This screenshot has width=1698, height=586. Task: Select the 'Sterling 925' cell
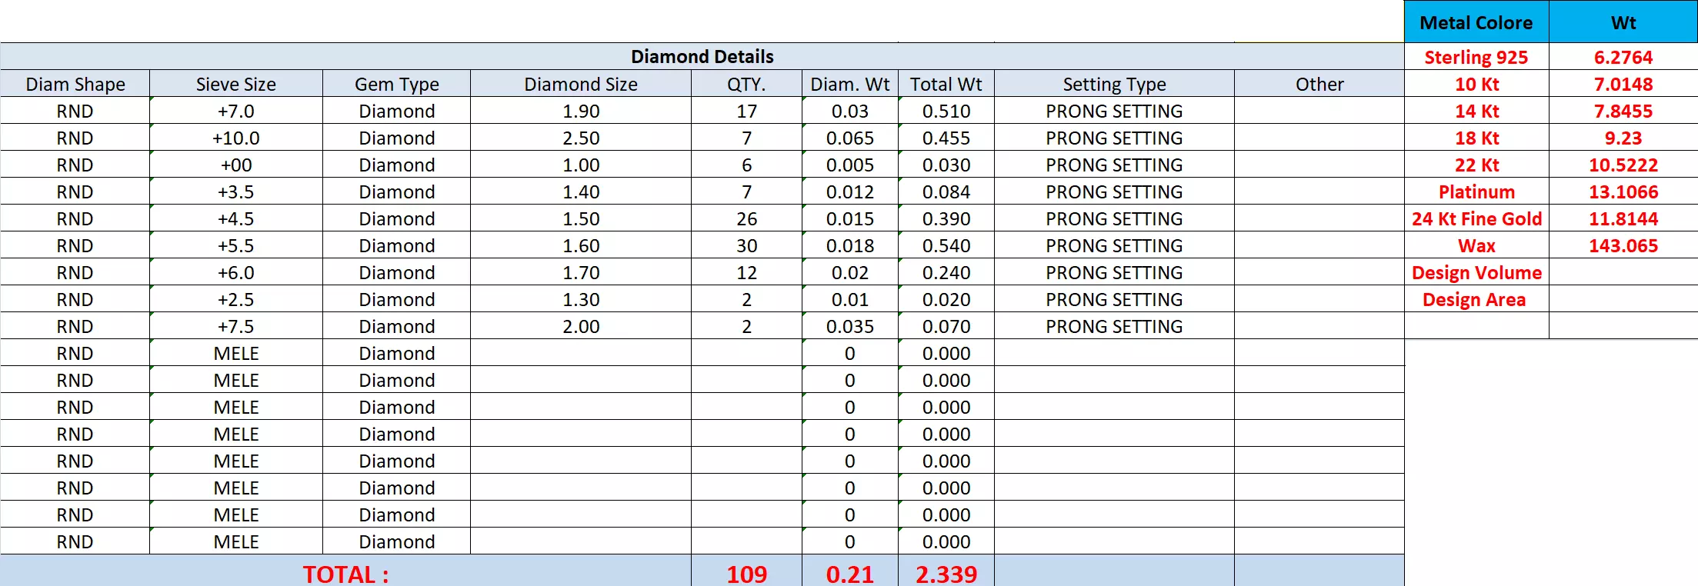tap(1476, 57)
